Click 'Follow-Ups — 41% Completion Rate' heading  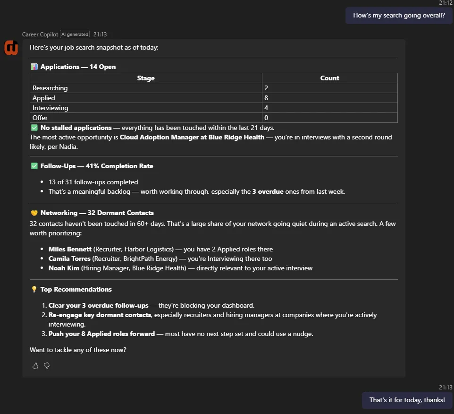(x=97, y=166)
